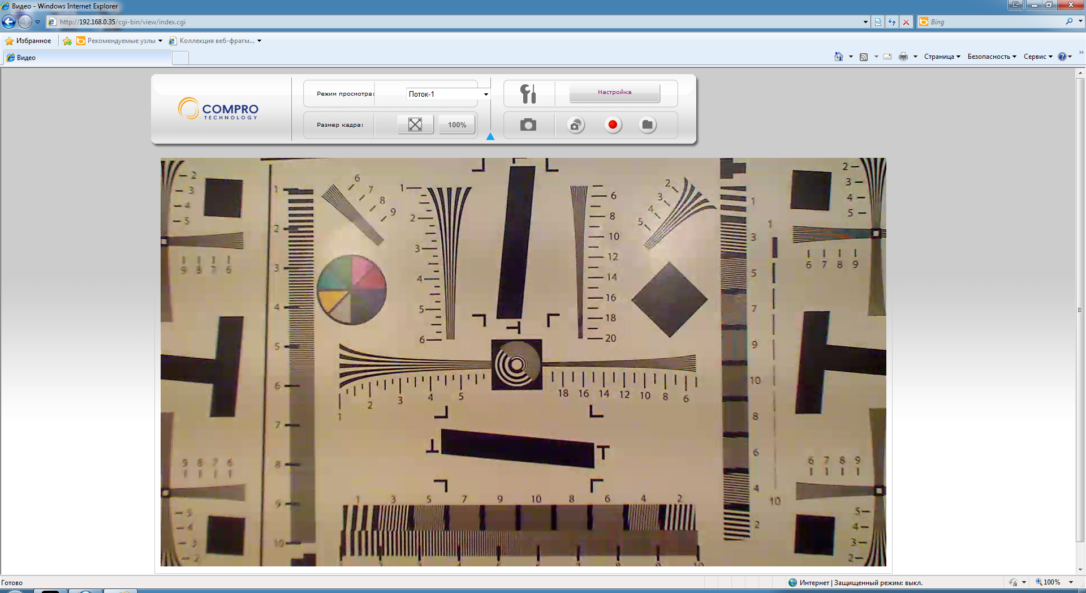Open the Сервис menu

point(1038,57)
